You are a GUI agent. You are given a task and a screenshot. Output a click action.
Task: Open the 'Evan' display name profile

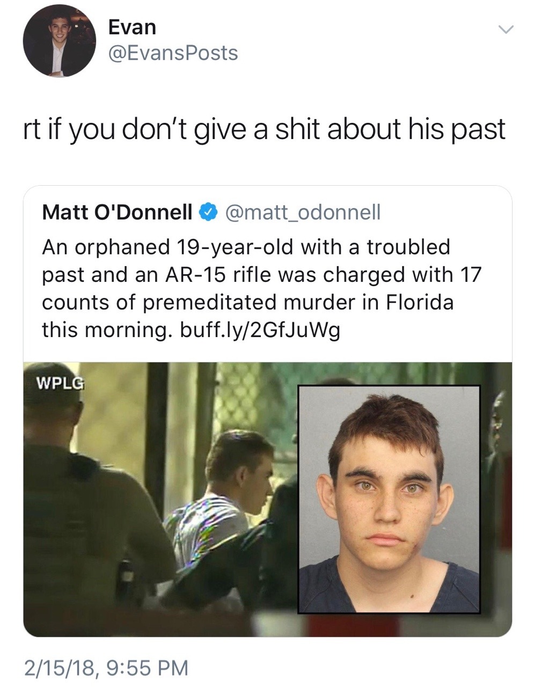coord(132,27)
